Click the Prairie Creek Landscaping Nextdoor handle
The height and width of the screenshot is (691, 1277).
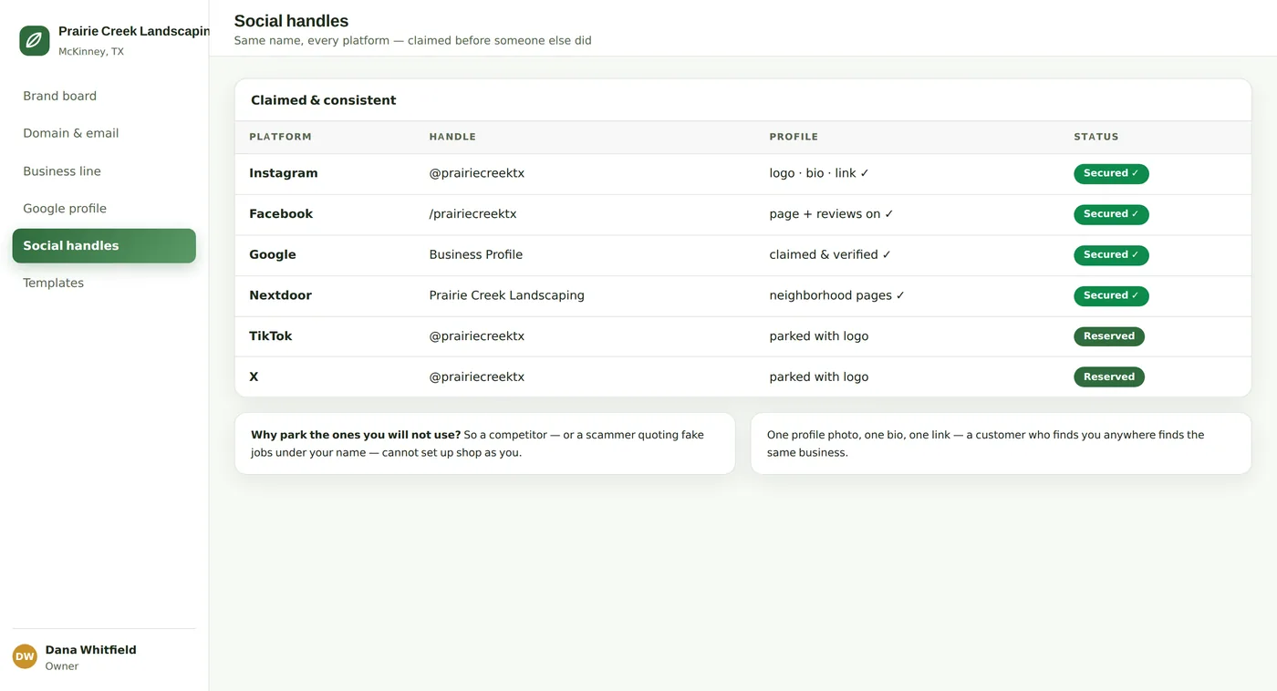pyautogui.click(x=507, y=295)
